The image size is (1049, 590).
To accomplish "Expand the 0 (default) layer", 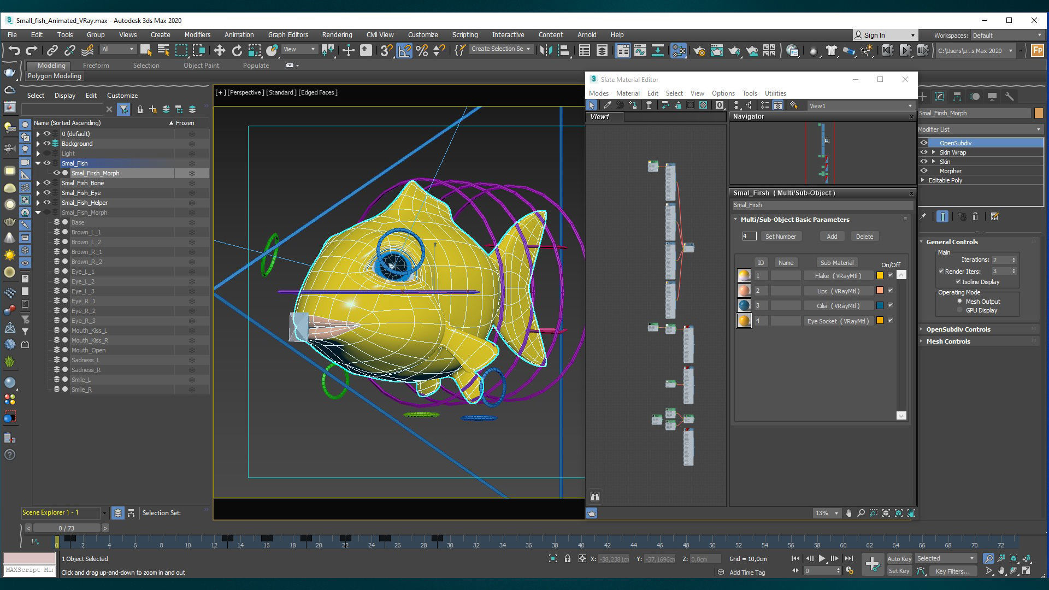I will click(x=38, y=134).
